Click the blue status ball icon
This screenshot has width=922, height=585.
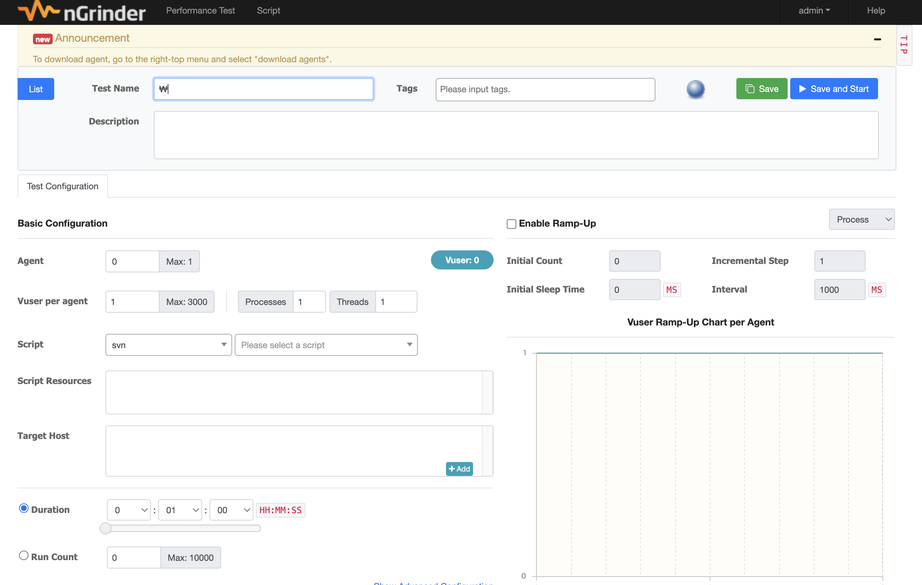(695, 89)
